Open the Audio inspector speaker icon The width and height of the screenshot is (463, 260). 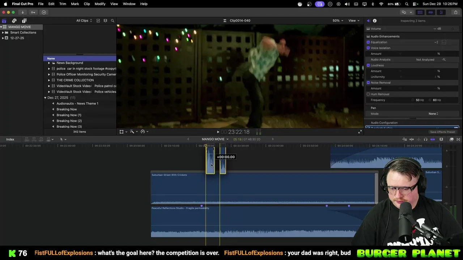368,21
